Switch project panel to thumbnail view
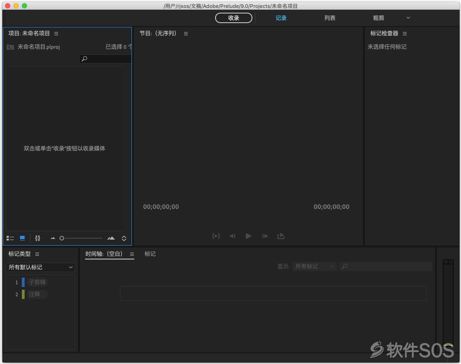Viewport: 461px width, 364px height. point(22,238)
